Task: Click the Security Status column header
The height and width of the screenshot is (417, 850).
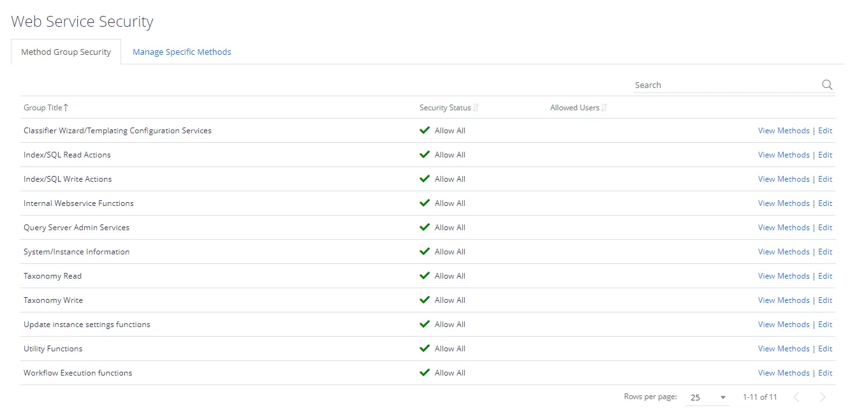Action: tap(445, 108)
